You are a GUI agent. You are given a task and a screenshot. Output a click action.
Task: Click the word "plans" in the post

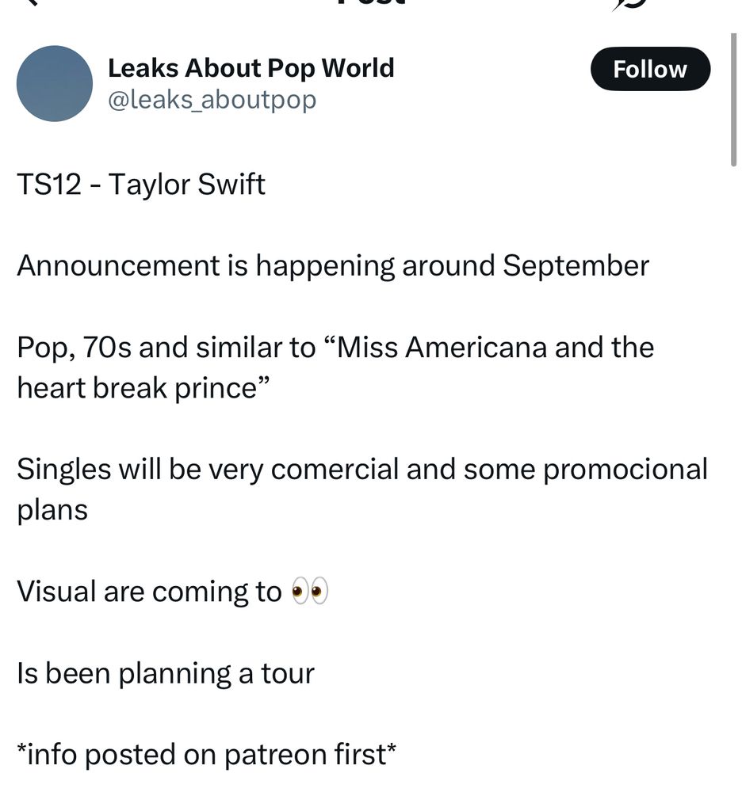52,509
